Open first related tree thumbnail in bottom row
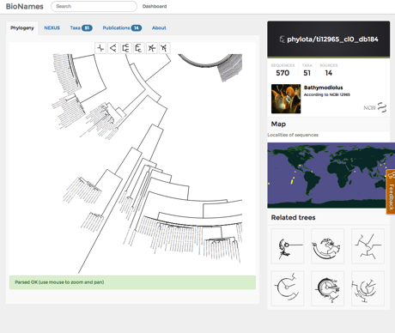 (288, 288)
